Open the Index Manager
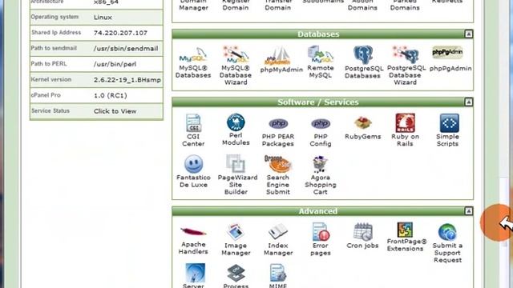Image resolution: width=513 pixels, height=288 pixels. [278, 240]
